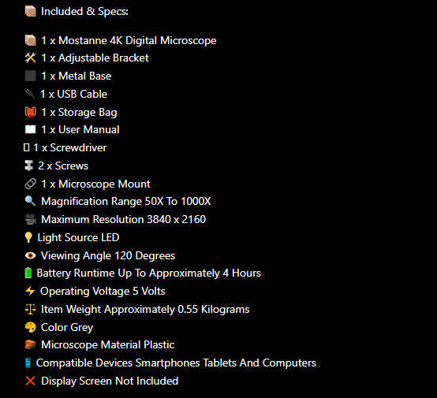Click the open book User Manual icon
437x398 pixels.
coord(31,129)
